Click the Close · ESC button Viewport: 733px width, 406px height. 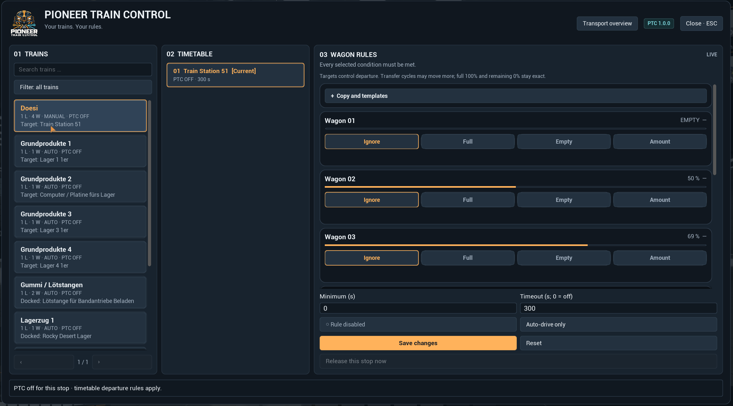[701, 24]
